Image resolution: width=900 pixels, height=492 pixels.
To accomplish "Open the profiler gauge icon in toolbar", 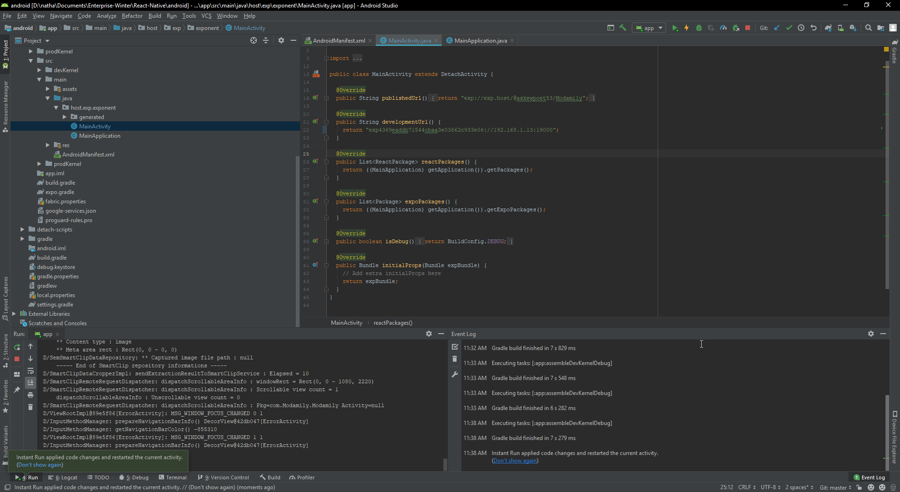I will pos(723,28).
